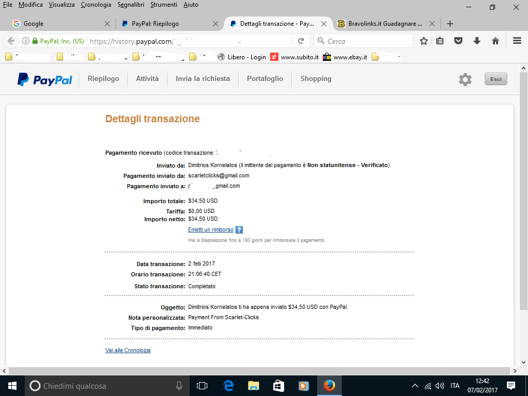Click the scarletclicks@gmail.com text

(x=219, y=175)
